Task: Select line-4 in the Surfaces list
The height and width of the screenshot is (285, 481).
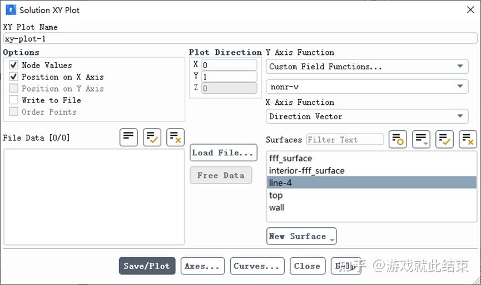Action: 371,183
